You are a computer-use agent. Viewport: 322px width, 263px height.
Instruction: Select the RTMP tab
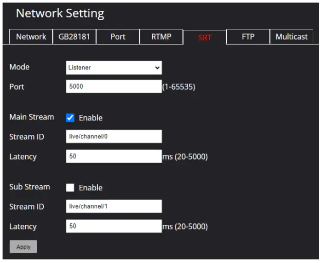pos(161,37)
